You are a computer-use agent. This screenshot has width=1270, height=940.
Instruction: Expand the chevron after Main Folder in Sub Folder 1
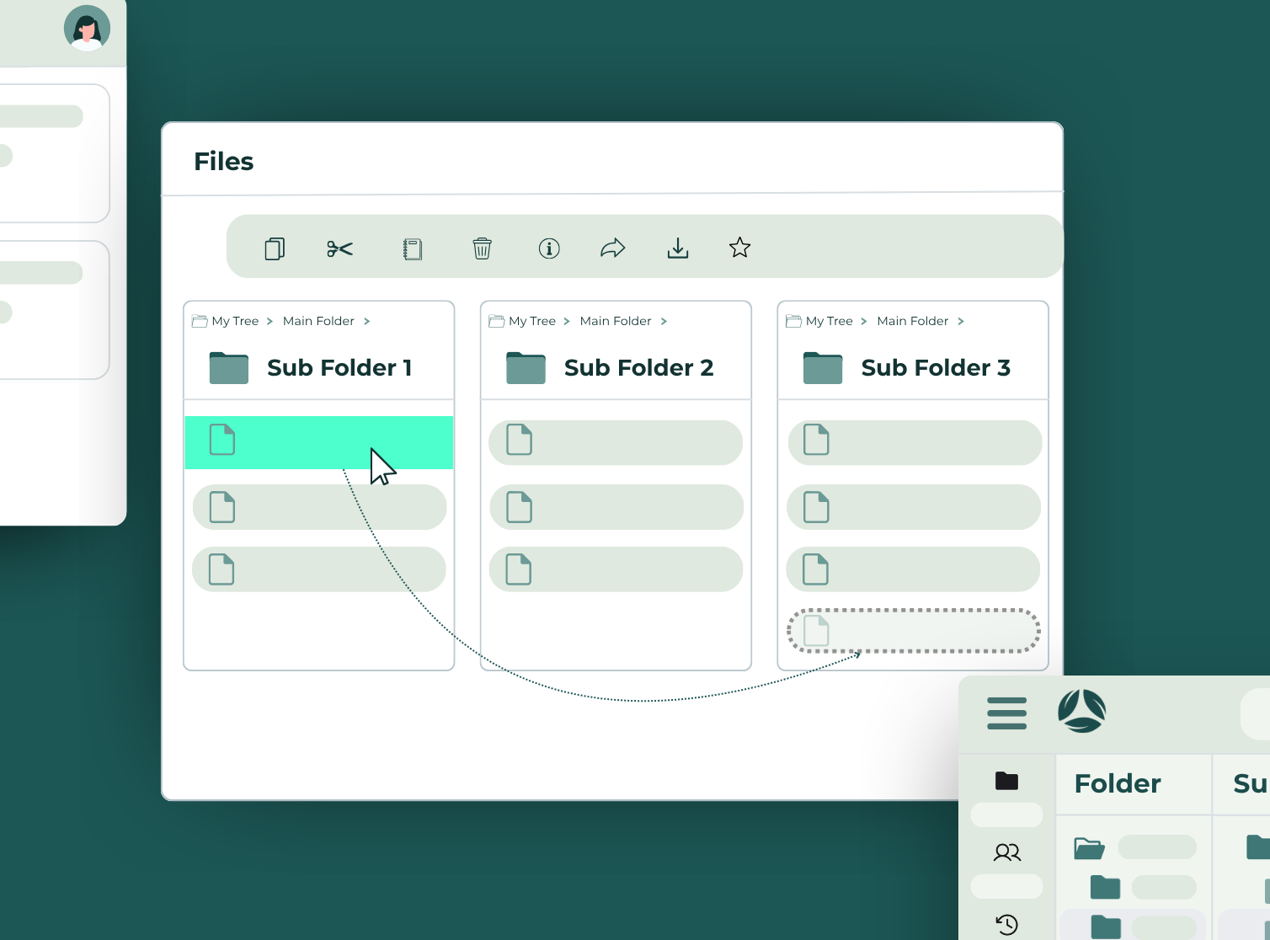[x=367, y=321]
